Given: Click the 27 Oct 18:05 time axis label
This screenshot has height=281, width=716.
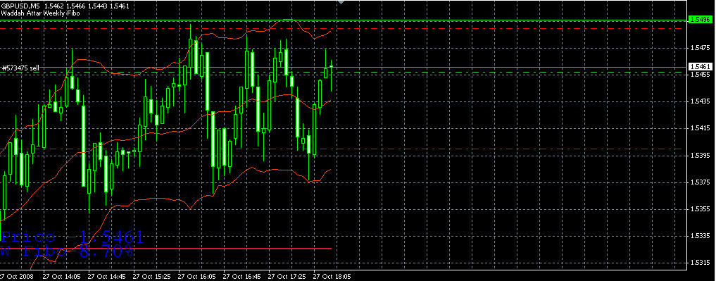Looking at the screenshot, I should pos(332,277).
